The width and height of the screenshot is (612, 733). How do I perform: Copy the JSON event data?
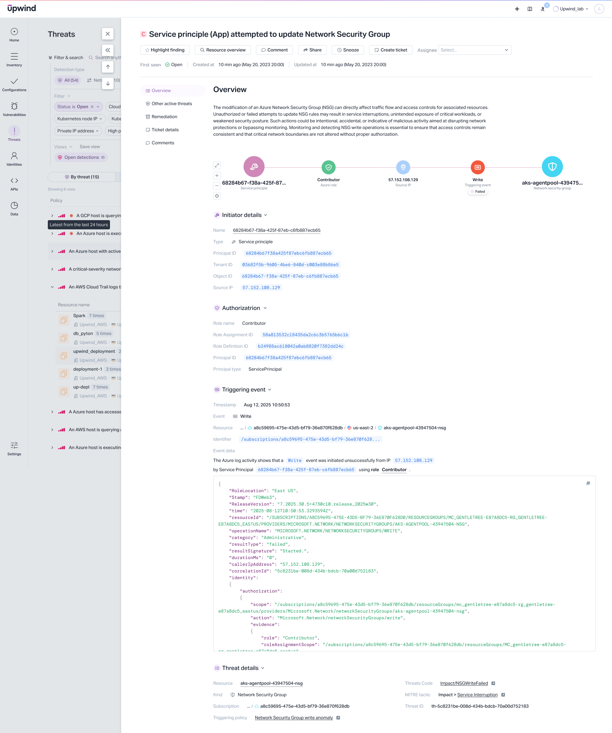tap(588, 484)
